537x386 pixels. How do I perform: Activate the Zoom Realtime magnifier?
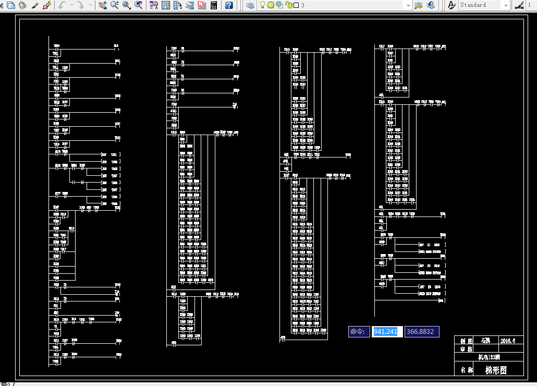tap(115, 5)
